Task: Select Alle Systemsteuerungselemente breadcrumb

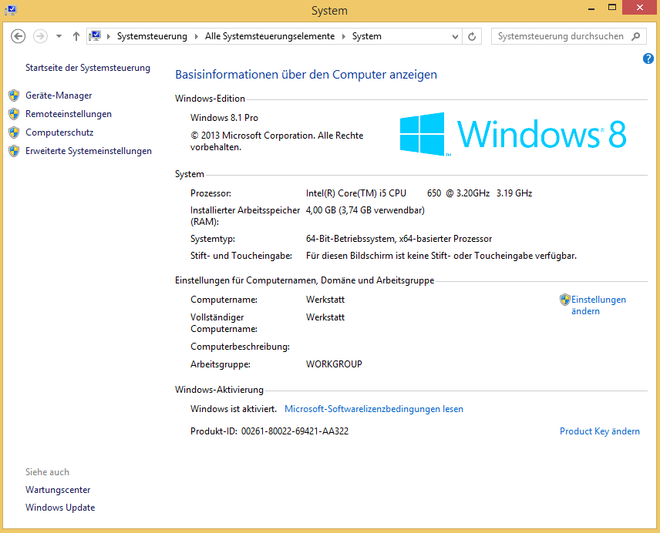Action: [x=270, y=36]
